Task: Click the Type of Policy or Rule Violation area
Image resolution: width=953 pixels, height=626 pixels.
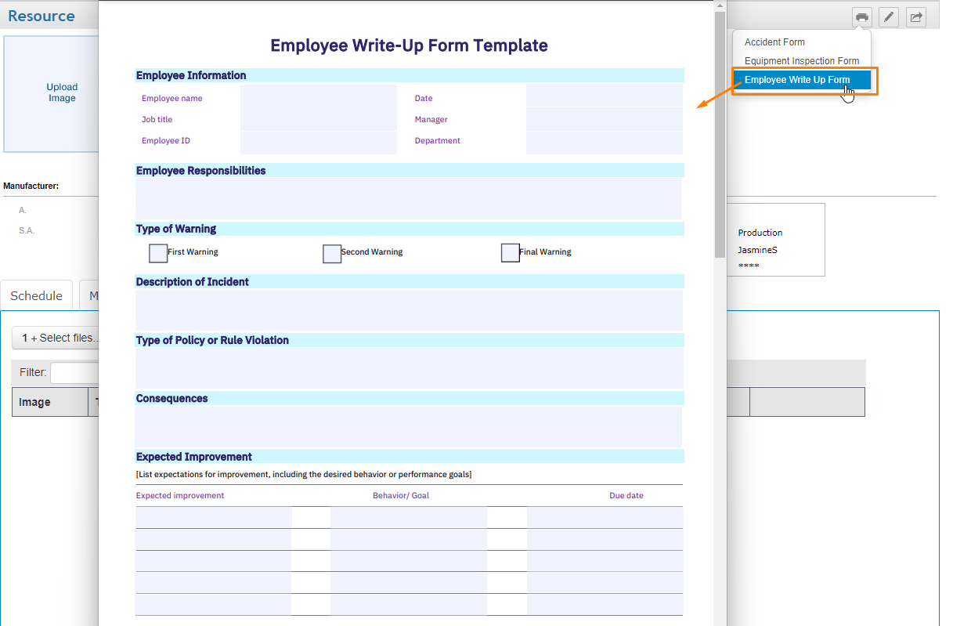Action: [410, 368]
